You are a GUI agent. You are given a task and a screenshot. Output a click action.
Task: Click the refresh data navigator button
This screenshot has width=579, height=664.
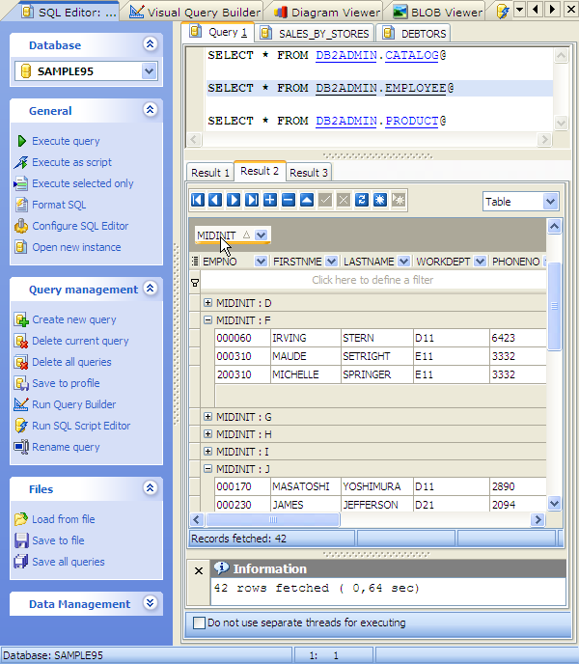362,200
